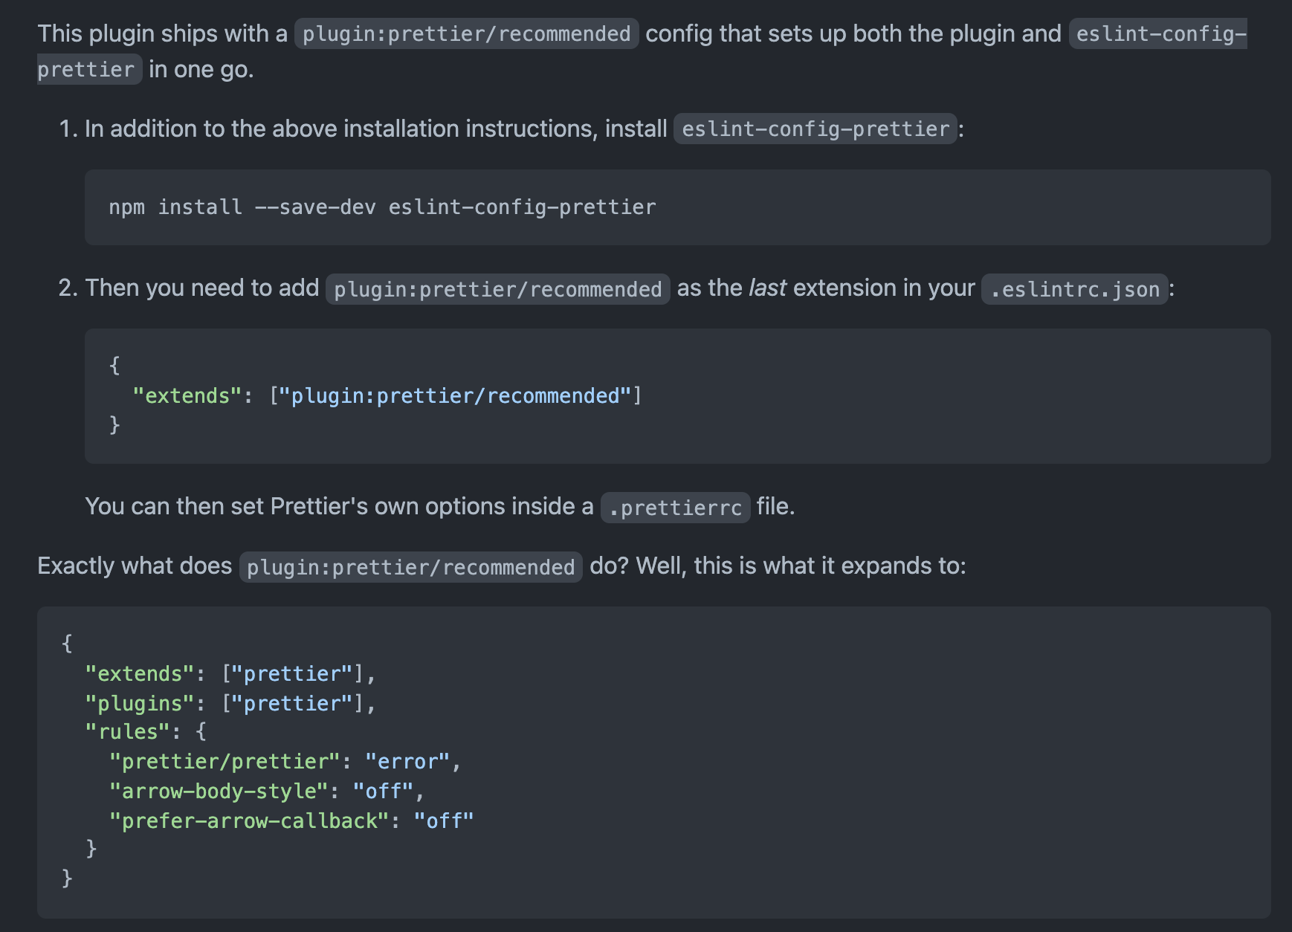Viewport: 1292px width, 932px height.
Task: Click the .prettierrc inline code
Action: click(675, 507)
